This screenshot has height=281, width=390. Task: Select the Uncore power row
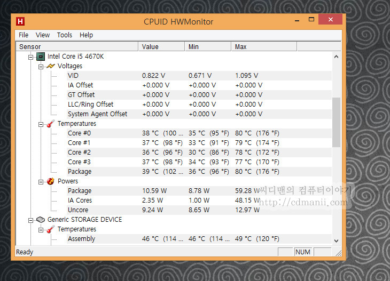[199, 210]
